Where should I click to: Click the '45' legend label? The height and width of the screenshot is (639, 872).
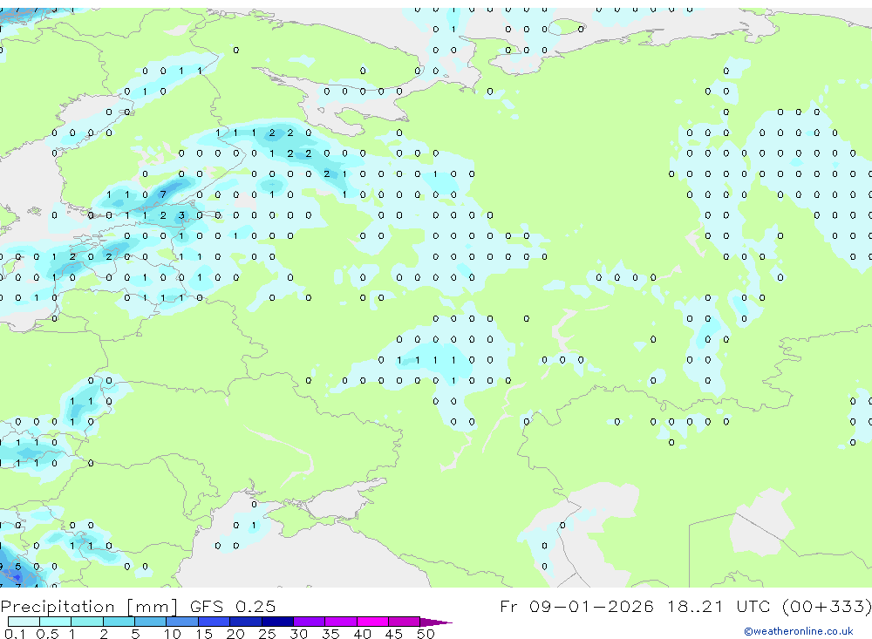(x=394, y=634)
